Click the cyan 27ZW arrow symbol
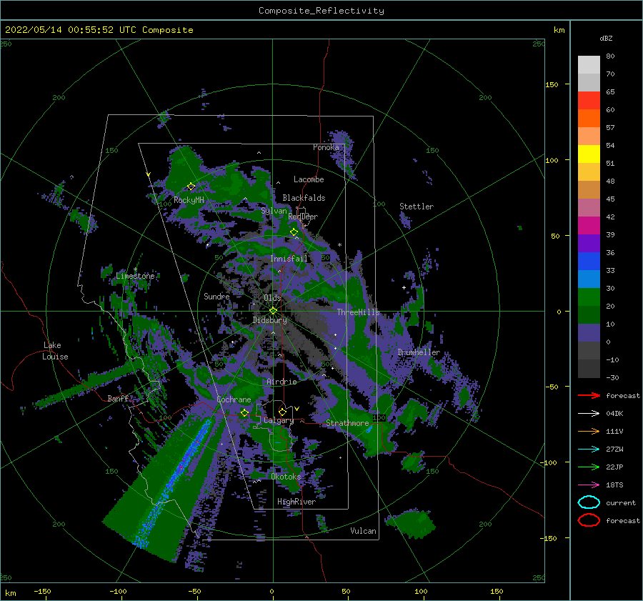The height and width of the screenshot is (601, 643). point(589,449)
